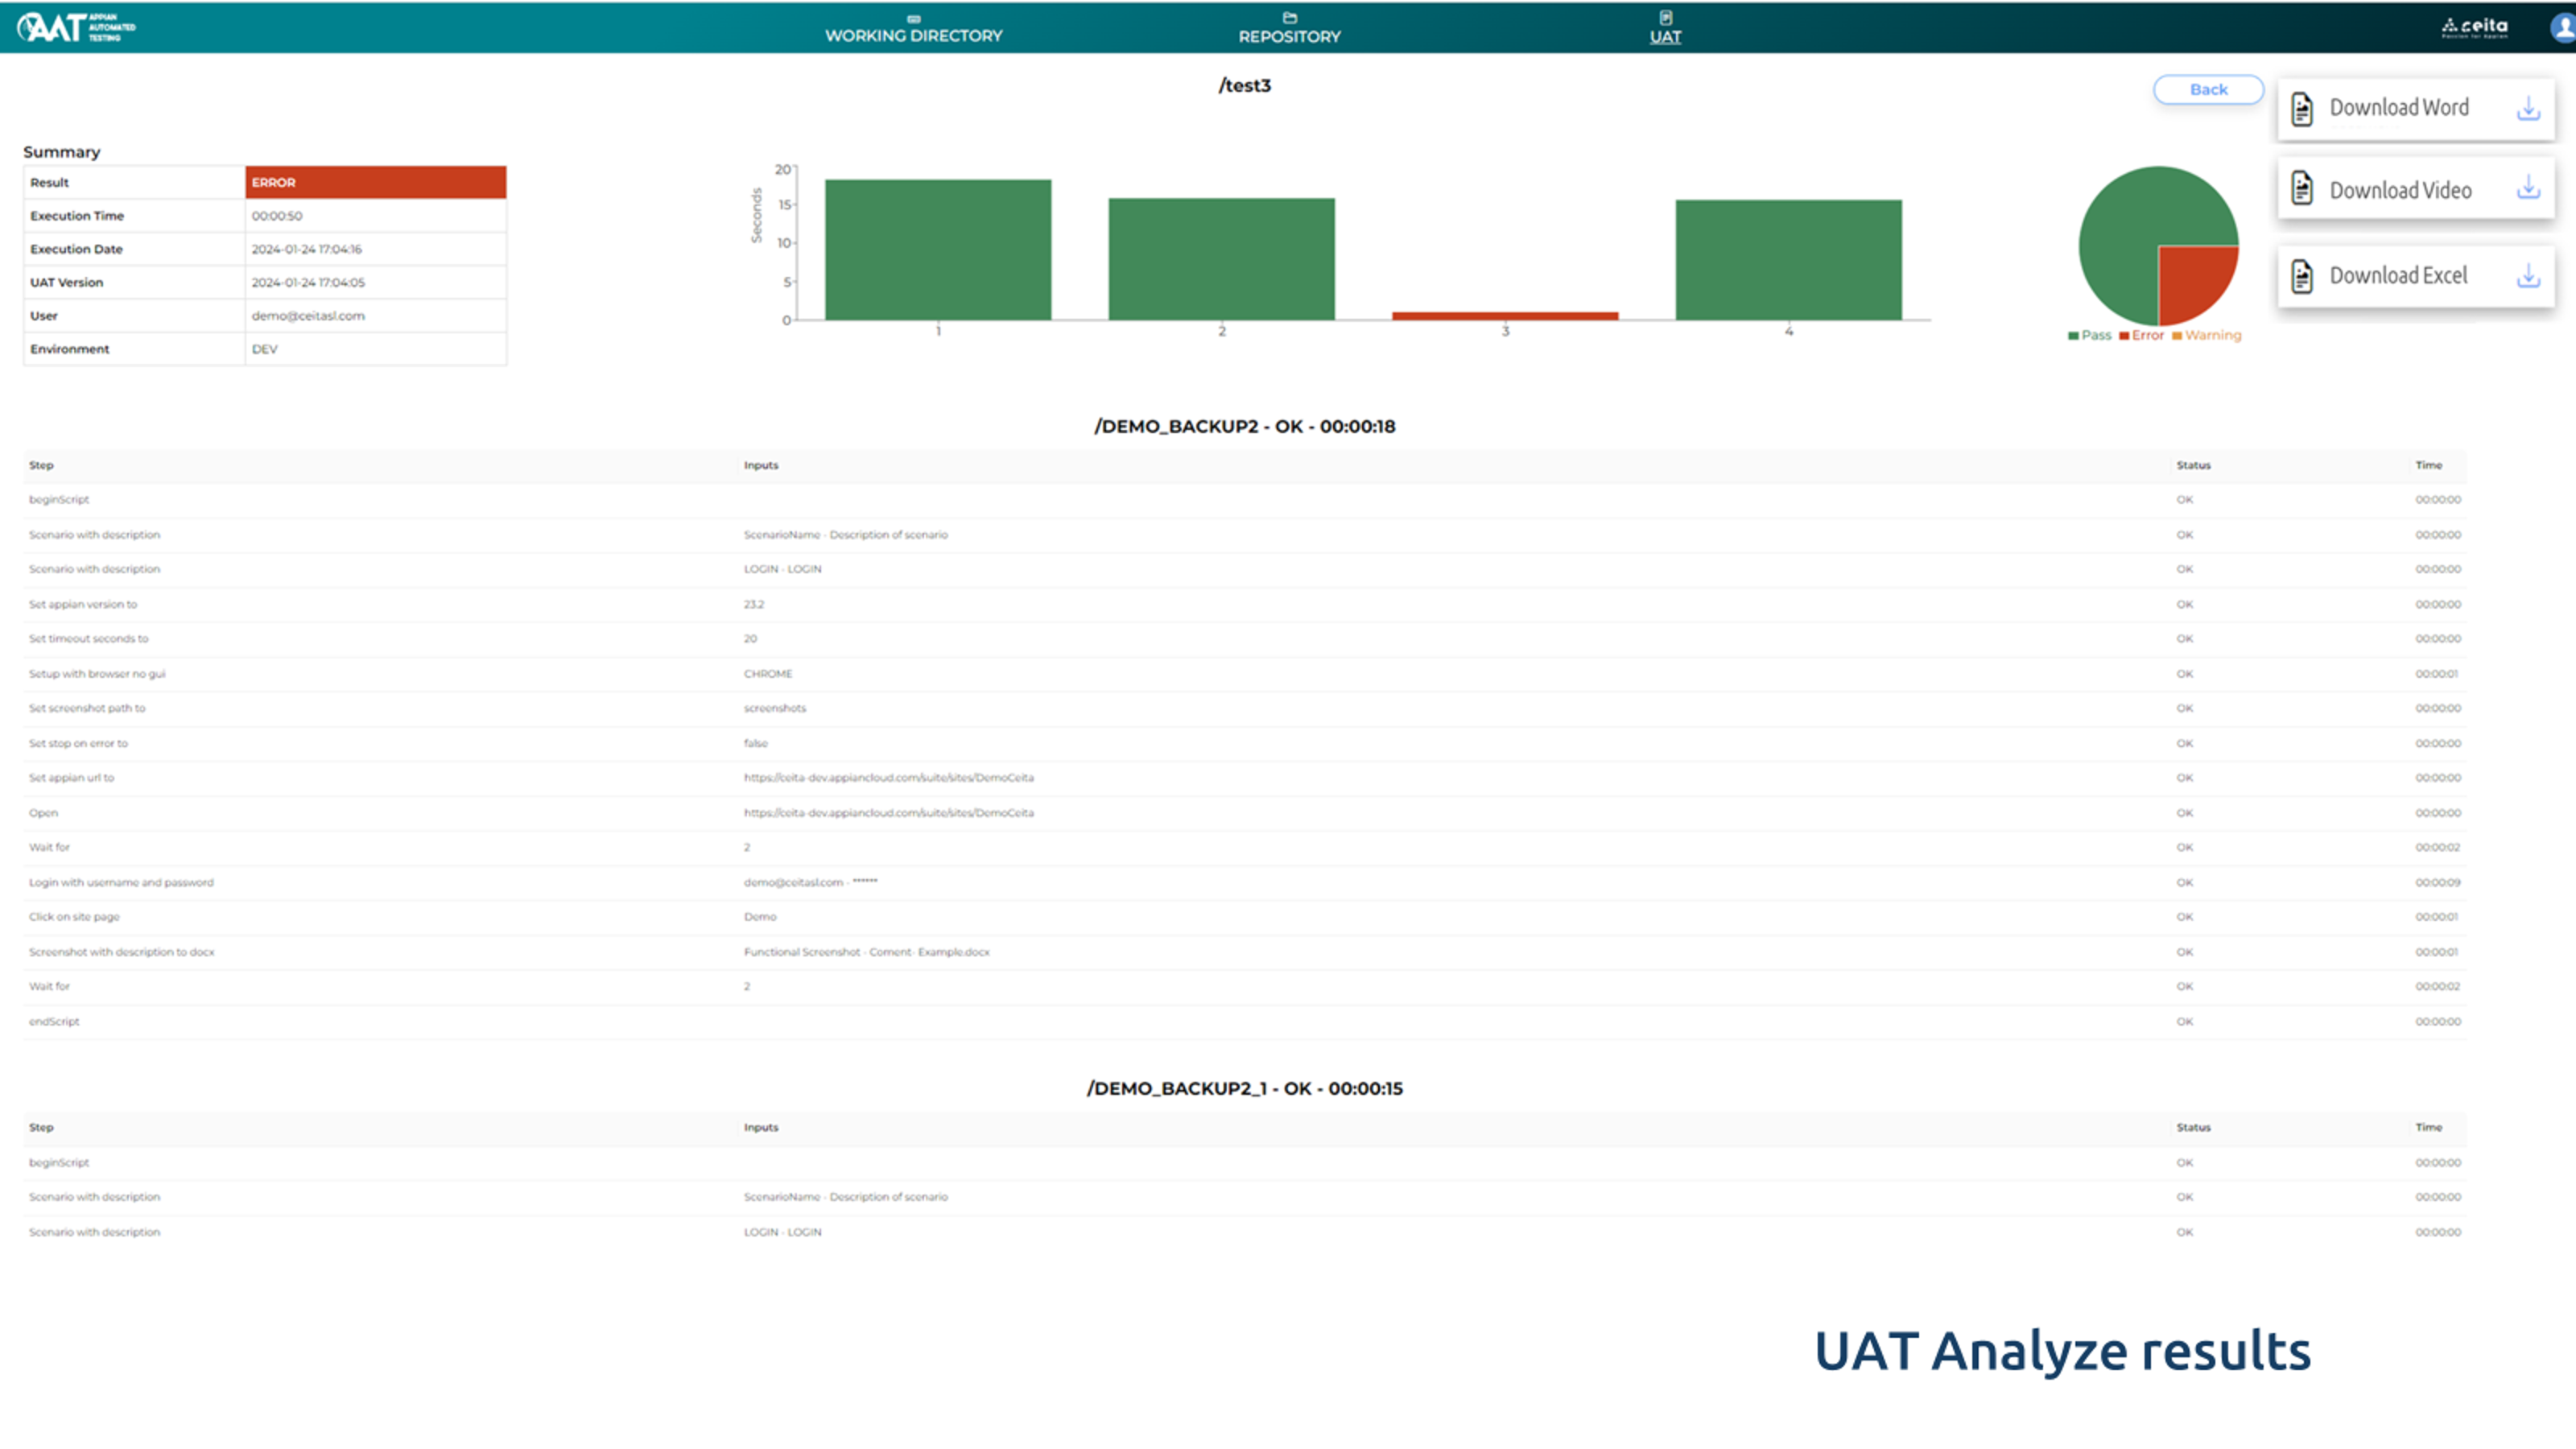The height and width of the screenshot is (1449, 2576).
Task: Click bar 4 in the Seconds chart
Action: 1788,260
